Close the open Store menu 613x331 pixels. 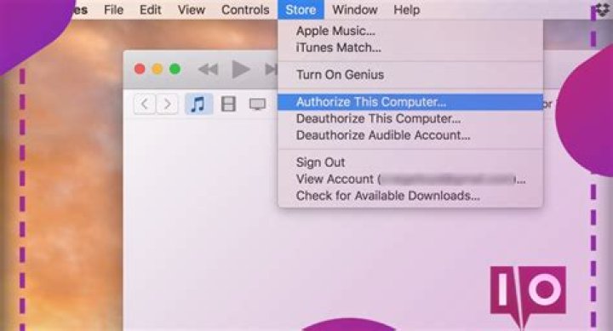coord(301,9)
